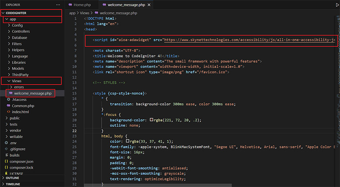The image size is (340, 187).
Task: Click 'optimizeLegibility' value on line 31
Action: (164, 179)
